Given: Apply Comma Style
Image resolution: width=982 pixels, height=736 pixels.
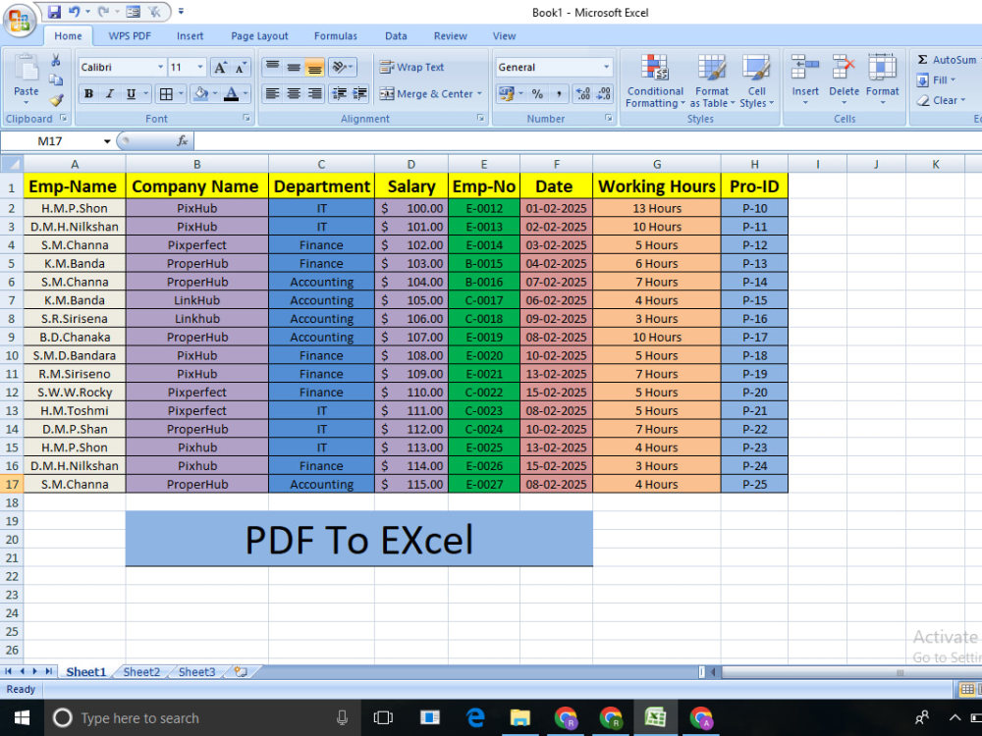Looking at the screenshot, I should tap(559, 94).
